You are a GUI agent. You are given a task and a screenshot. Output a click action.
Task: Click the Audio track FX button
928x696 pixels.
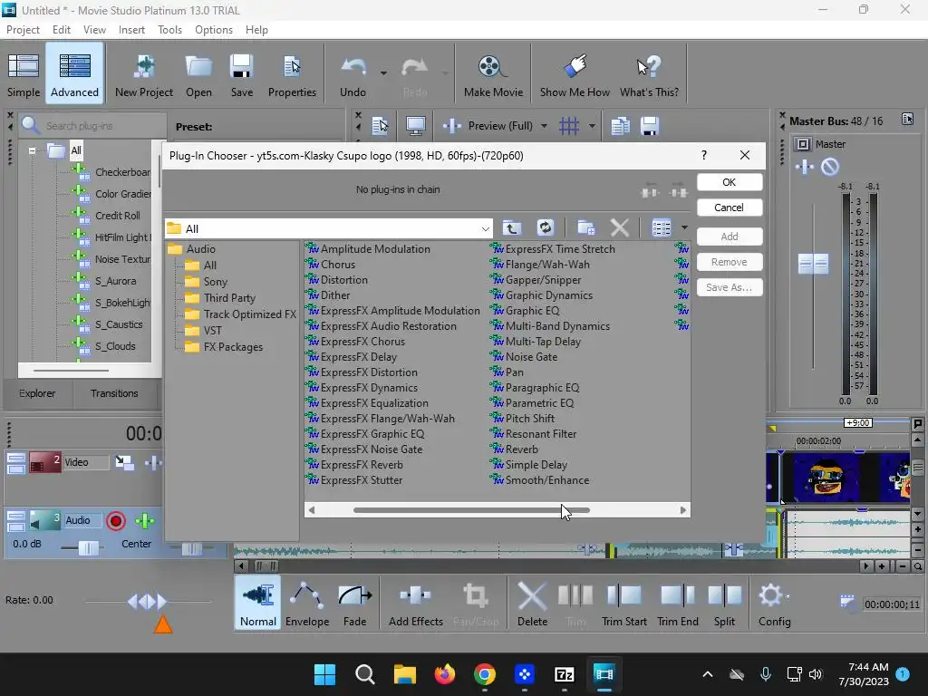tap(145, 521)
